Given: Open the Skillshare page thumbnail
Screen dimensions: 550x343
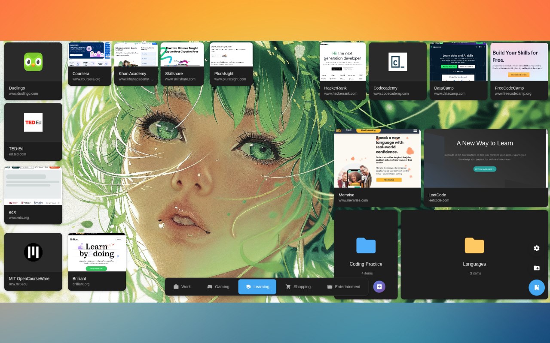Looking at the screenshot, I should (x=182, y=54).
